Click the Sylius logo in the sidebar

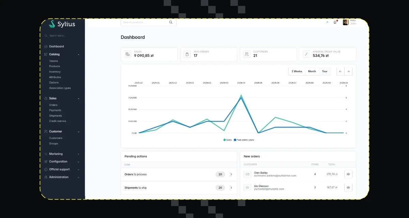click(62, 24)
